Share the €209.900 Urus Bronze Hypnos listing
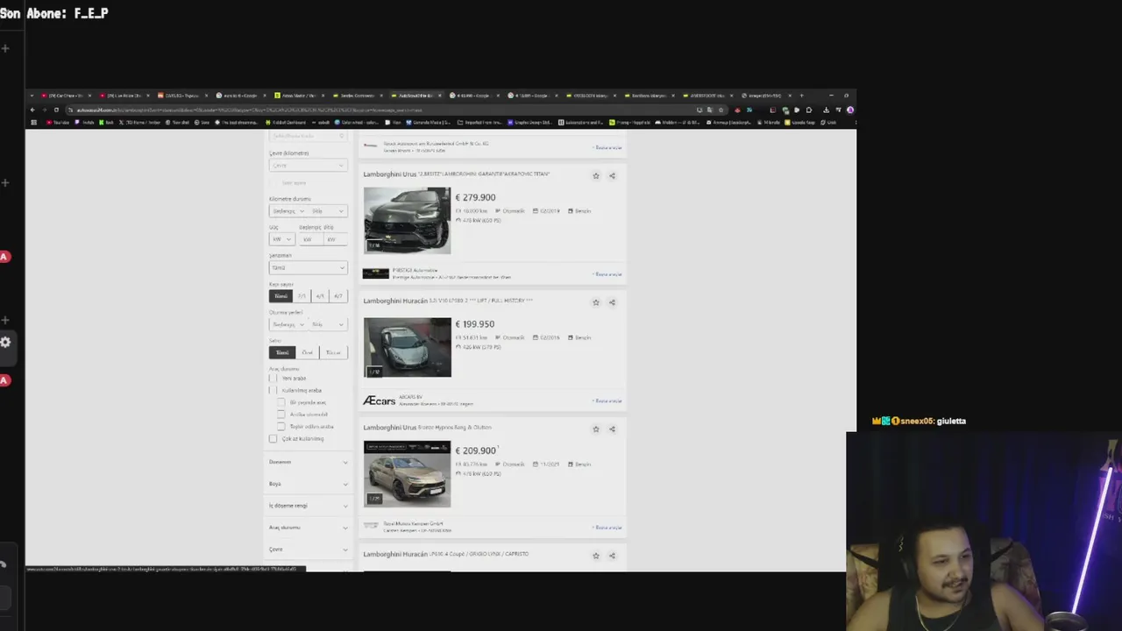The image size is (1122, 631). point(612,429)
